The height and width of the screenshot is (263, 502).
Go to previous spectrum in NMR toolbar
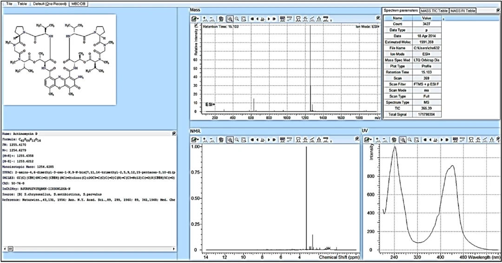[x=258, y=140]
